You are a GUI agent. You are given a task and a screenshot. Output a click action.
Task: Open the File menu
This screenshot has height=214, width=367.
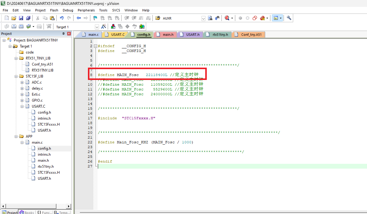(x=5, y=10)
